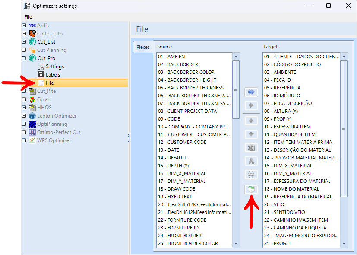
Task: Open the File menu
Action: pyautogui.click(x=28, y=17)
